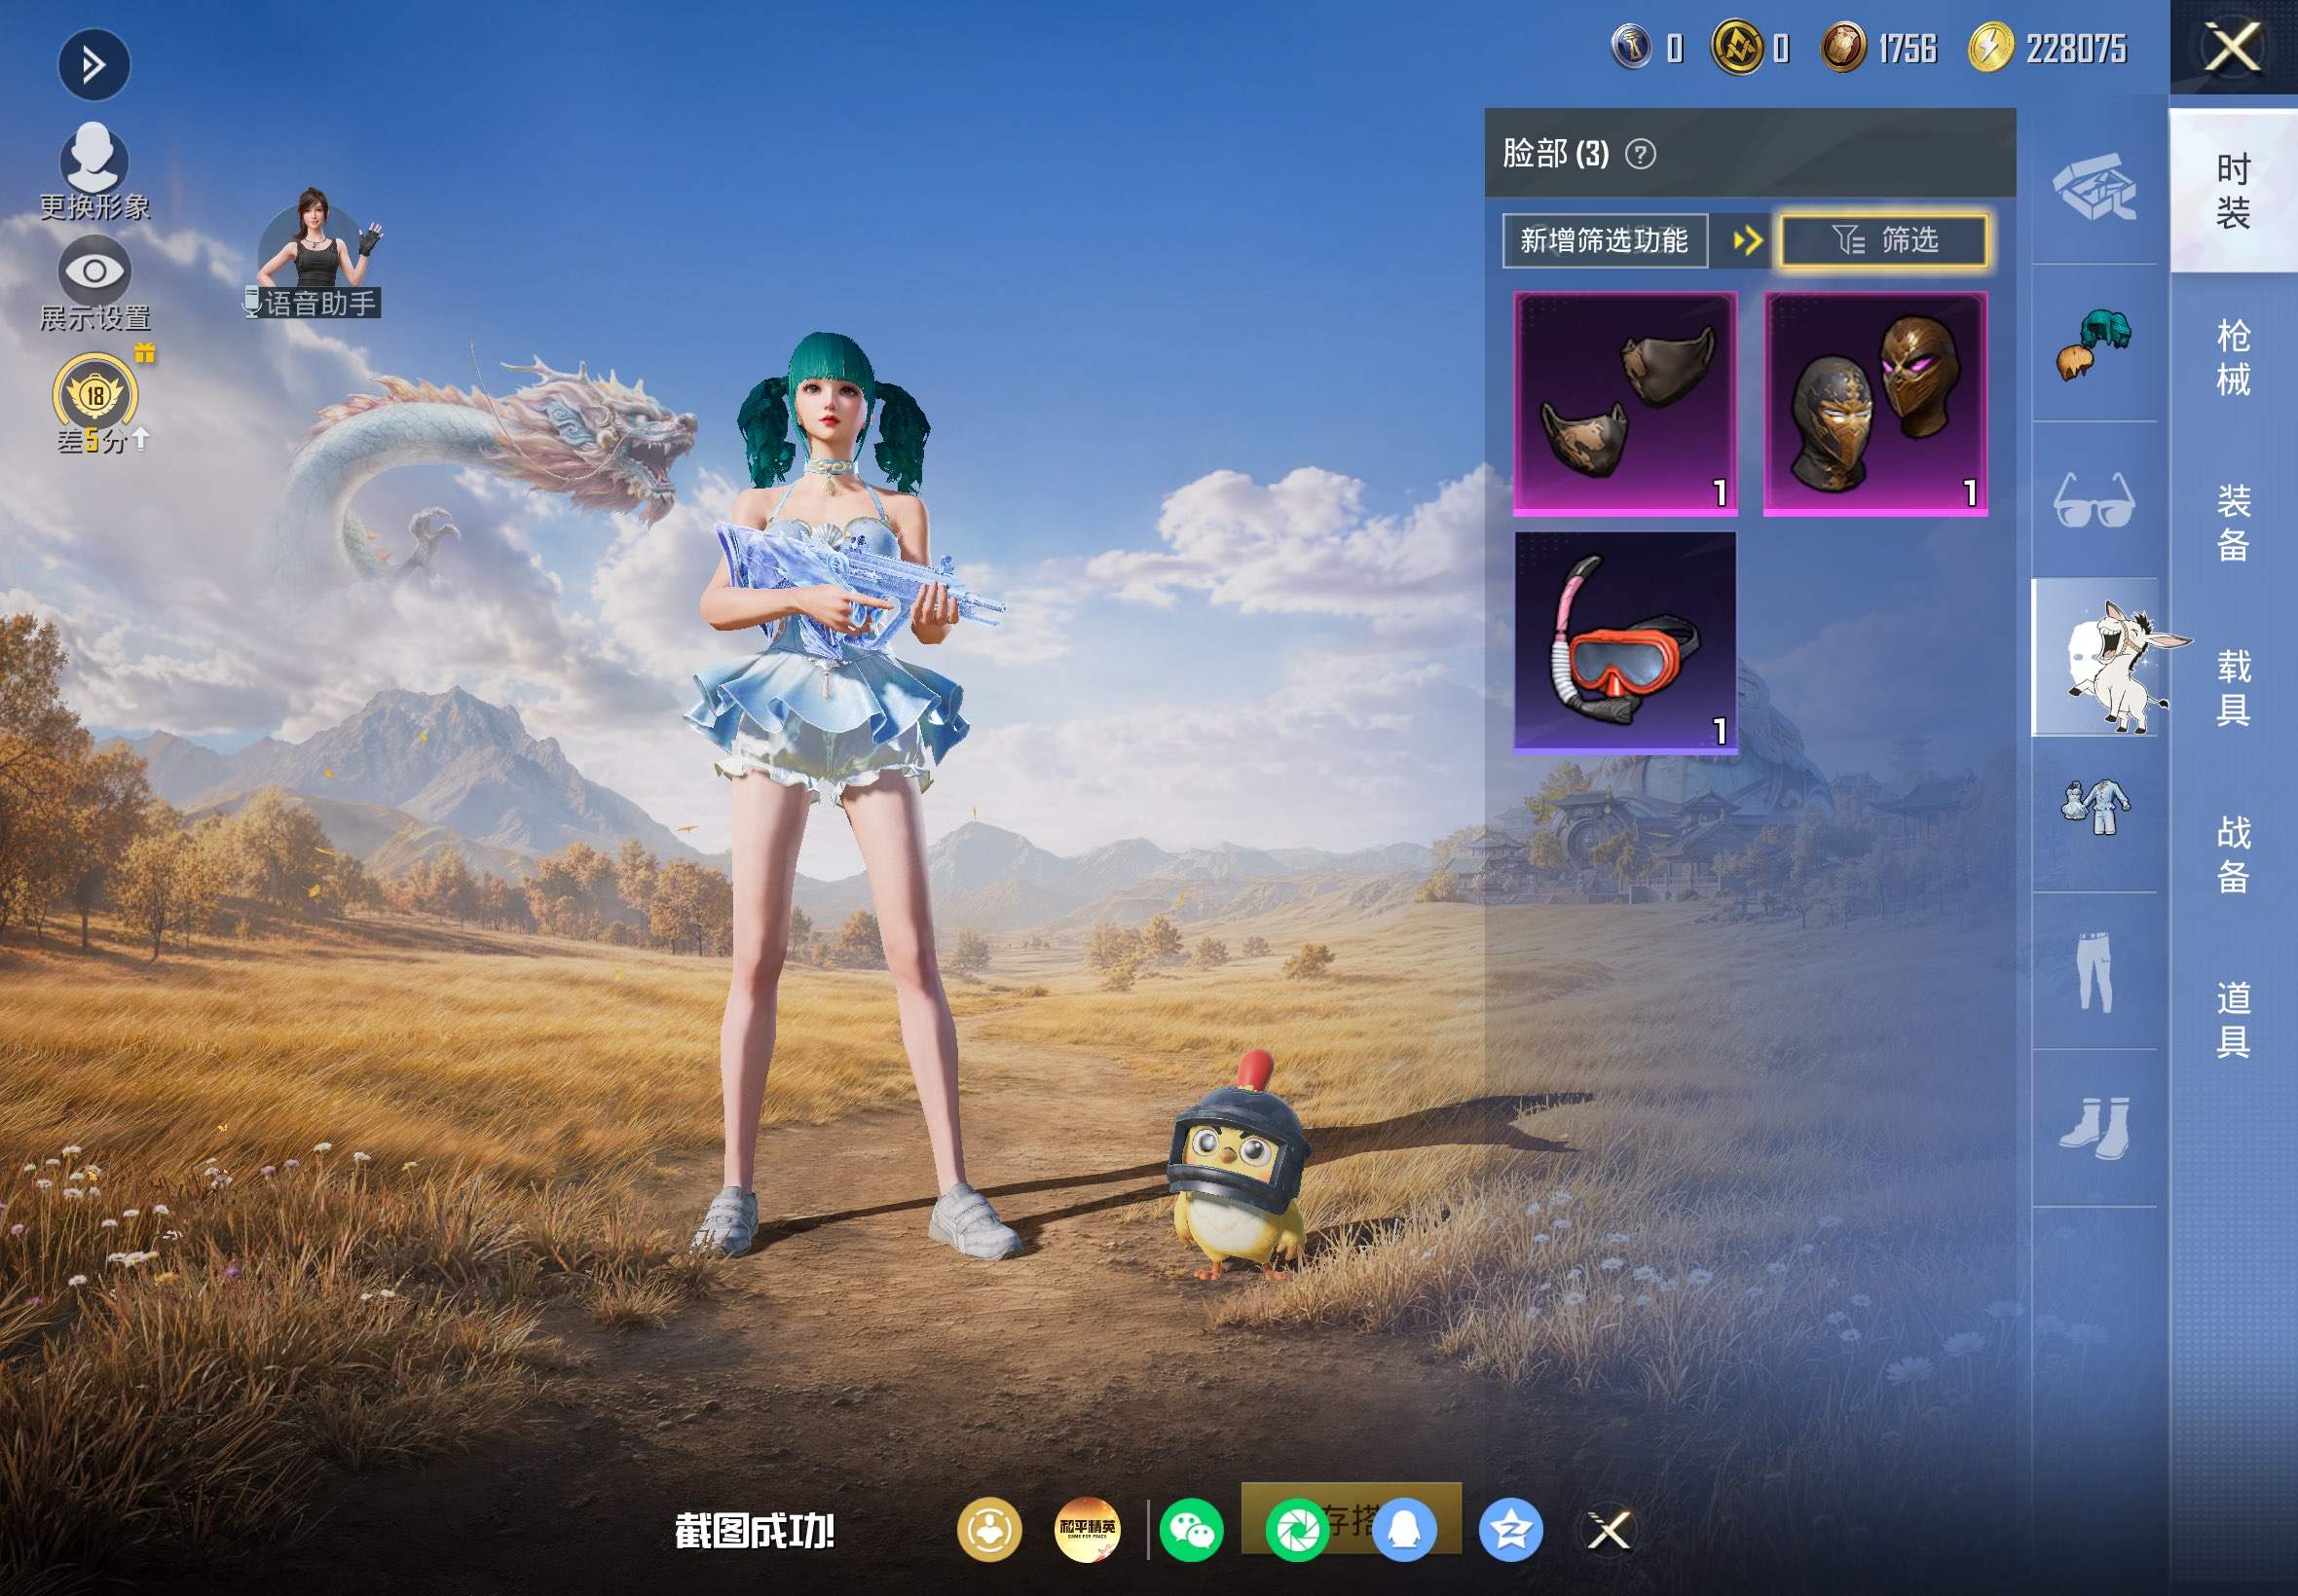The width and height of the screenshot is (2298, 1596).
Task: Share screenshot to QQ penguin icon
Action: coord(1405,1529)
